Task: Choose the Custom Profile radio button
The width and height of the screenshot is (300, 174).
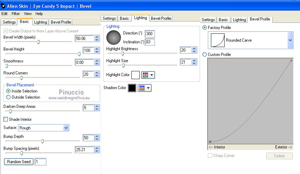Action: [204, 55]
